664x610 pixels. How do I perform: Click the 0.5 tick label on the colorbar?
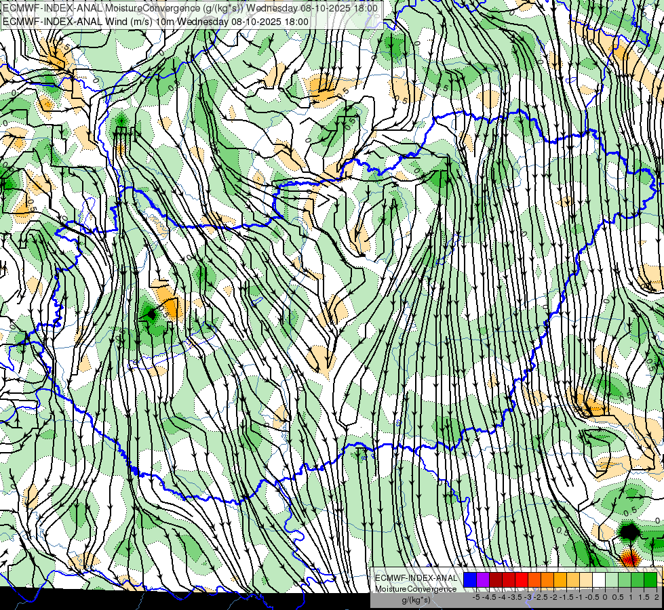tap(618, 597)
